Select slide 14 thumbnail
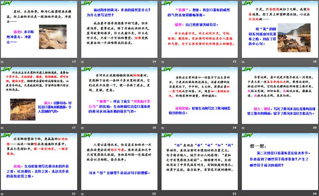 click(118, 33)
